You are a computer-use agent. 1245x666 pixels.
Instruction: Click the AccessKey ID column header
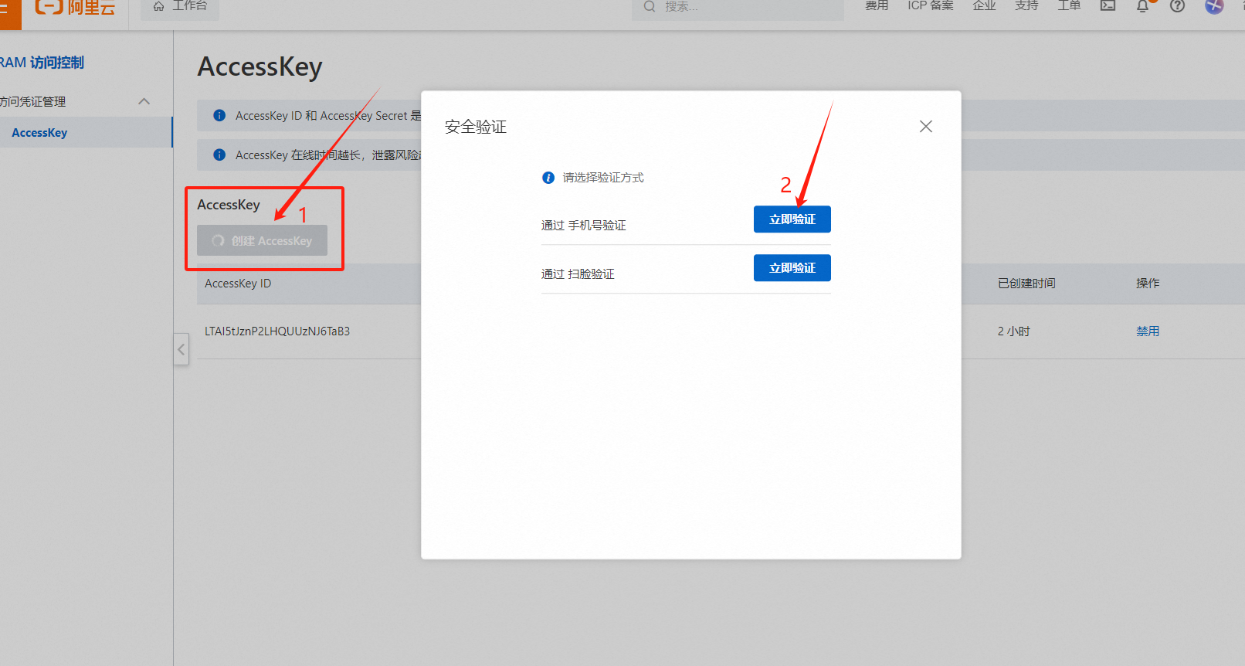click(238, 284)
